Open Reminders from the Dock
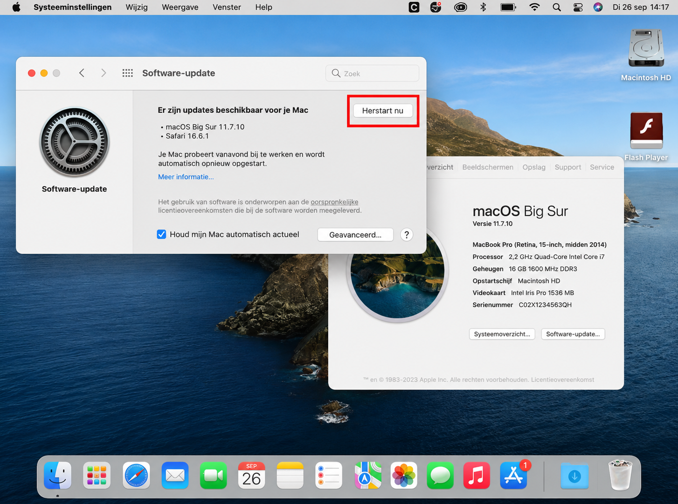The width and height of the screenshot is (678, 504). [x=329, y=476]
